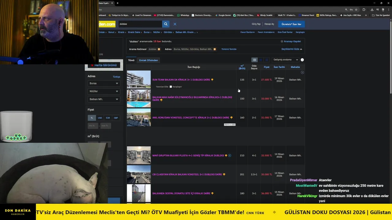Screen dimensions: 392x220
Task: Click the Hesap Aç link
Action: pos(269,24)
